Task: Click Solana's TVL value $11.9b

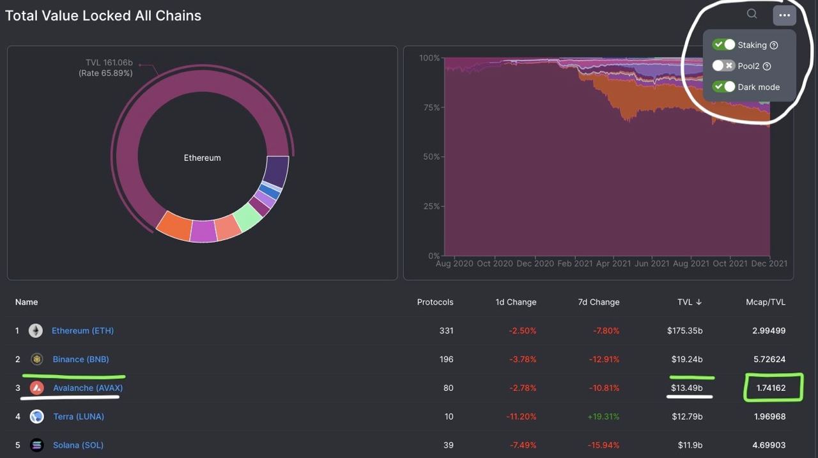Action: (689, 445)
